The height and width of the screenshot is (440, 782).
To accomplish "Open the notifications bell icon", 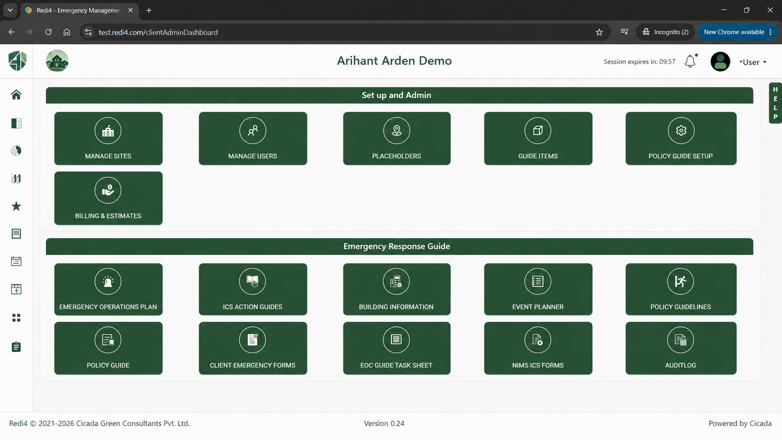I will 690,62.
